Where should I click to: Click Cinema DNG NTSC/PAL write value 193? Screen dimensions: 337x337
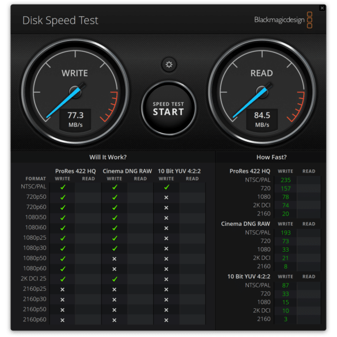pos(286,233)
